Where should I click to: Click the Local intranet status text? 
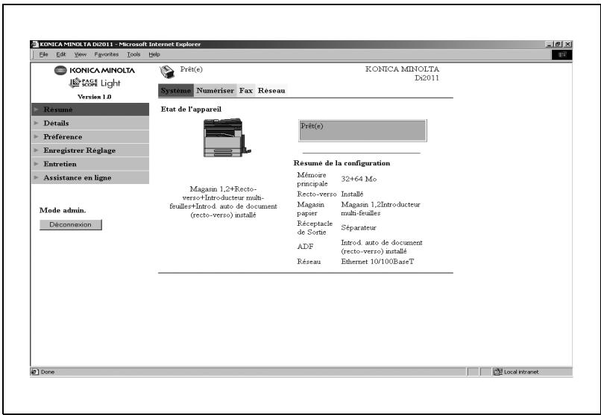[521, 372]
